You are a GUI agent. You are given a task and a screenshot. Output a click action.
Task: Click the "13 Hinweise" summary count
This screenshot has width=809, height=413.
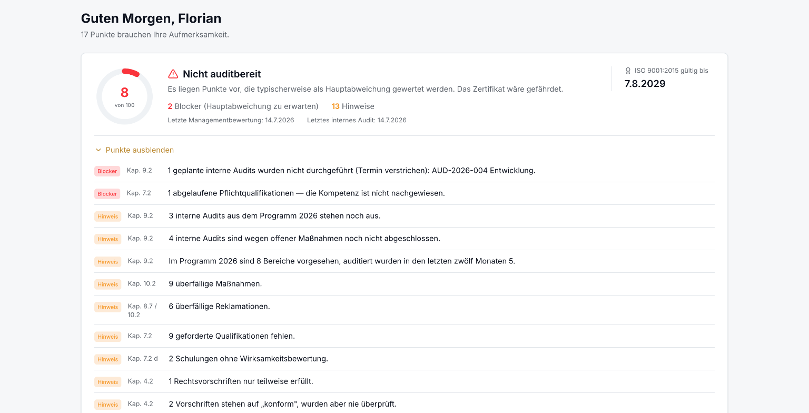pos(353,106)
